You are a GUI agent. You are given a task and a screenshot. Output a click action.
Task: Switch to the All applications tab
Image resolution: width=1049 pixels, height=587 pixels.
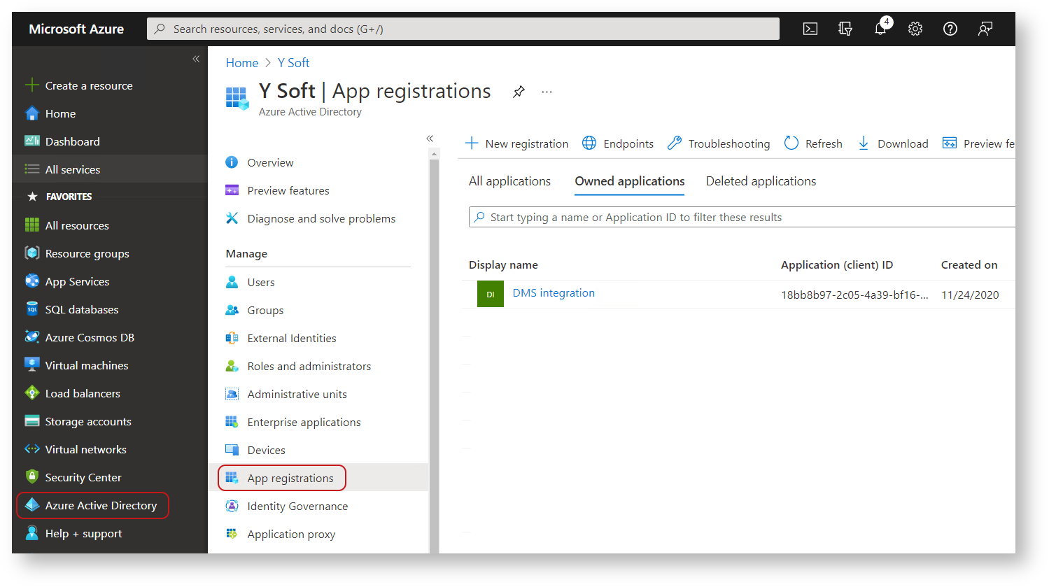(x=509, y=181)
